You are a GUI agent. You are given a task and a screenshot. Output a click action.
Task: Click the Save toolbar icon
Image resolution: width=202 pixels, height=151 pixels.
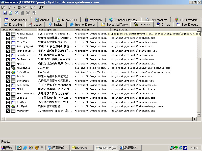point(5,13)
